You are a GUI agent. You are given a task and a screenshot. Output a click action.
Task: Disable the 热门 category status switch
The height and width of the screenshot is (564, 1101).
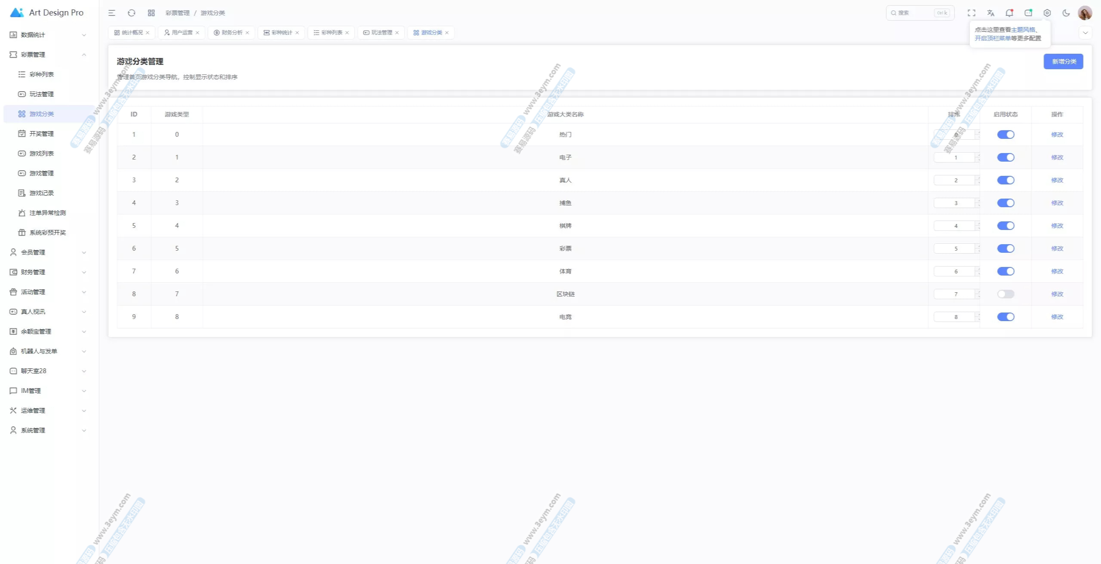pyautogui.click(x=1006, y=135)
